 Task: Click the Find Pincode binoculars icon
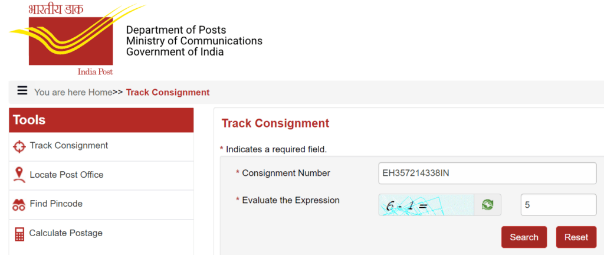tap(19, 205)
